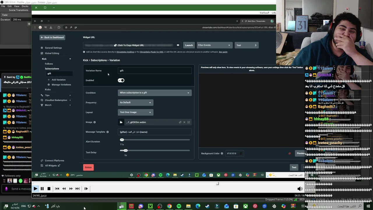Select Subscriptions under Kick
Viewport: 373px width, 210px height.
pos(52,69)
